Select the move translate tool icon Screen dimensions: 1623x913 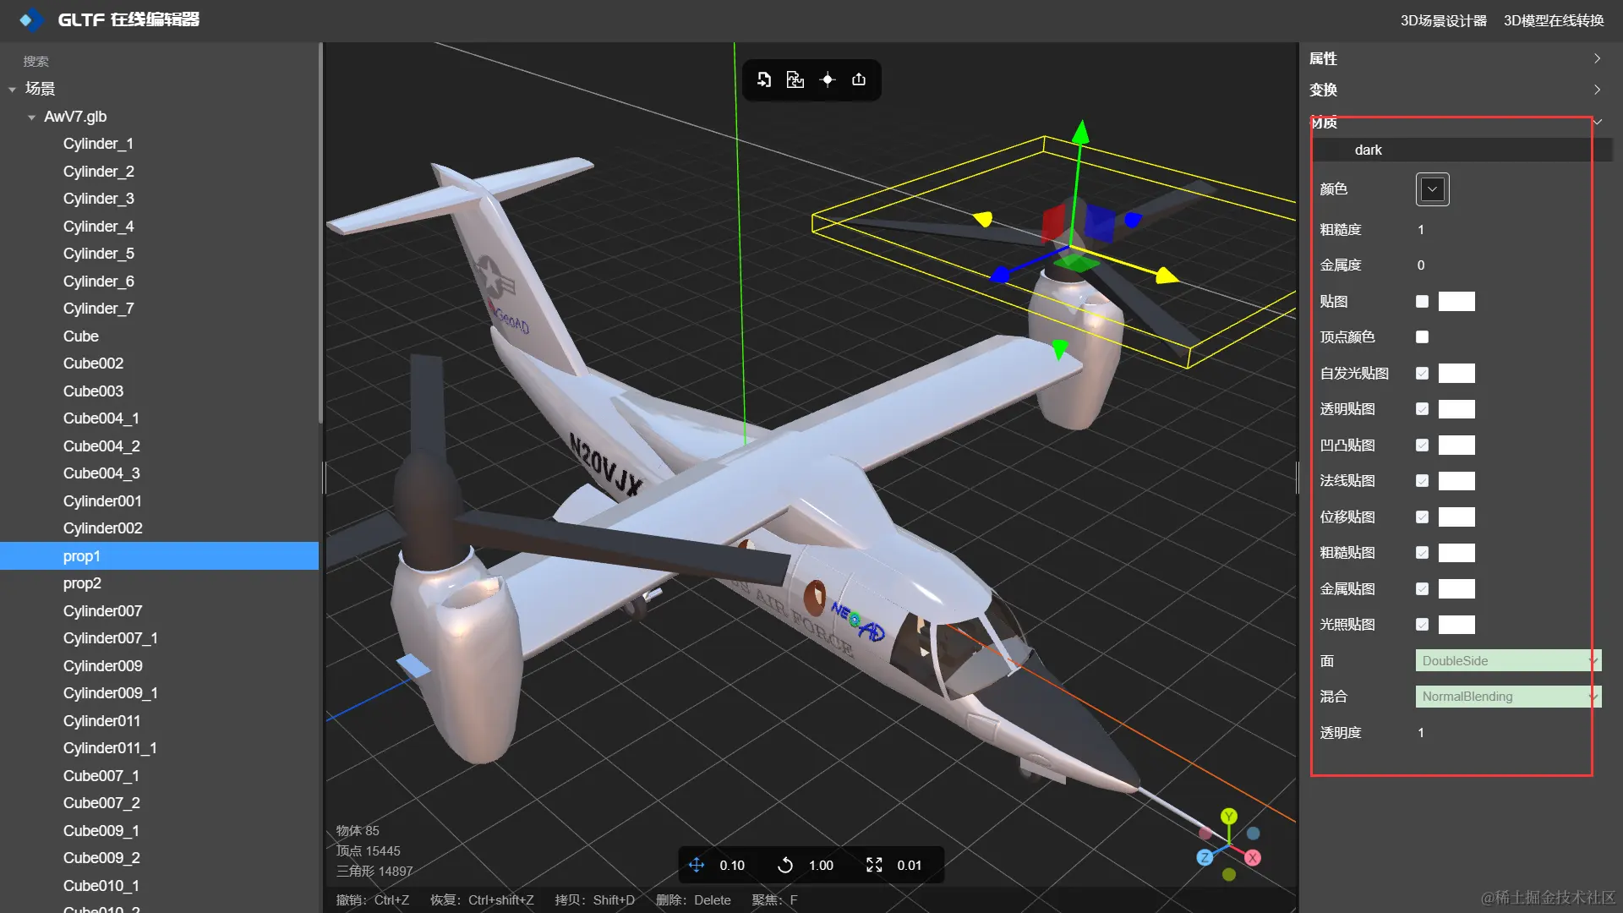[x=697, y=865]
